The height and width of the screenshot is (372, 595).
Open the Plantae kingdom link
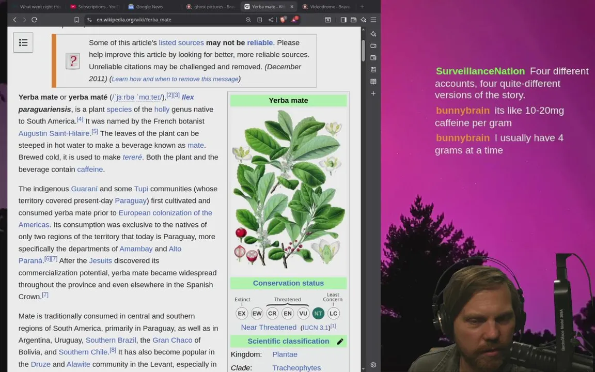pyautogui.click(x=285, y=354)
